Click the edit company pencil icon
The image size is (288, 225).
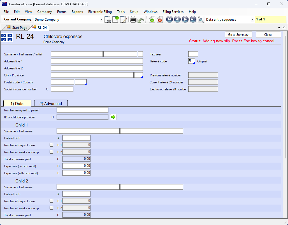(123, 20)
